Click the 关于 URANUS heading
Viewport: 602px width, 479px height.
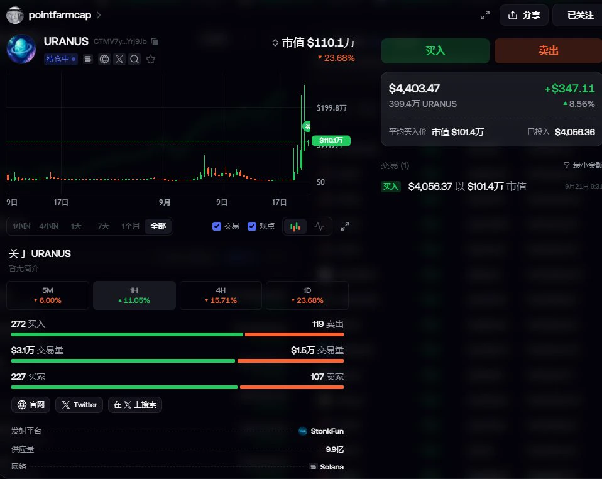(40, 254)
